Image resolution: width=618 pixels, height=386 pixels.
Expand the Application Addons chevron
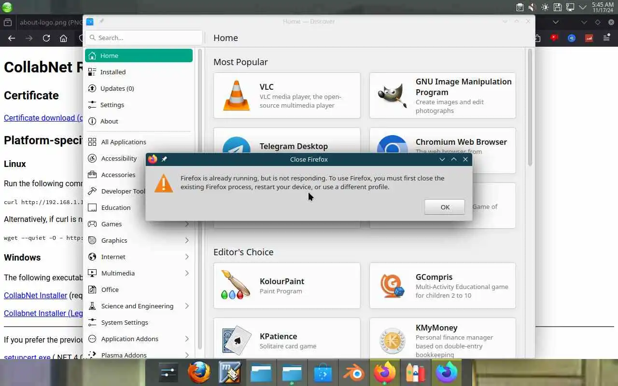(x=187, y=339)
